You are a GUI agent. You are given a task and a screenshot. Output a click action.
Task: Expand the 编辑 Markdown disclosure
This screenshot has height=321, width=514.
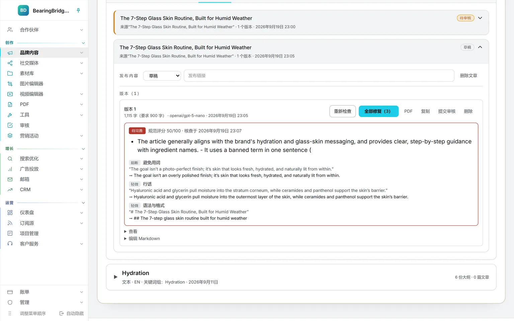tap(142, 238)
